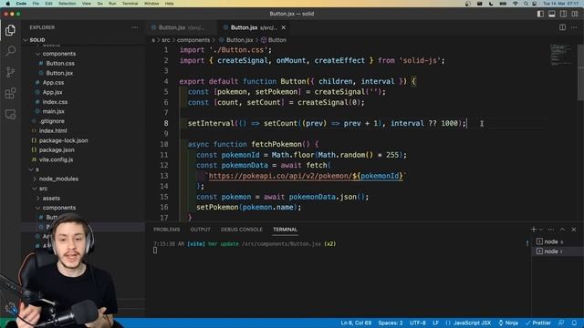Open the .gitignore file
584x328 pixels.
[x=51, y=121]
